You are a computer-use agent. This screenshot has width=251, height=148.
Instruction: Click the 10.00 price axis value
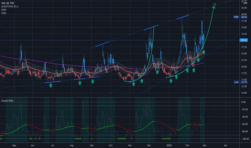point(244,93)
